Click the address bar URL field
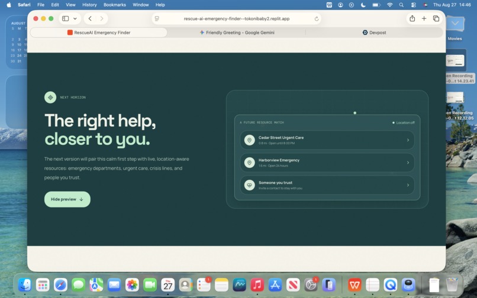 [x=236, y=18]
